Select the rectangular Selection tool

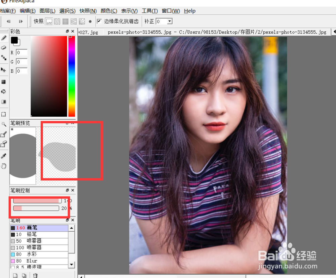pyautogui.click(x=4, y=114)
